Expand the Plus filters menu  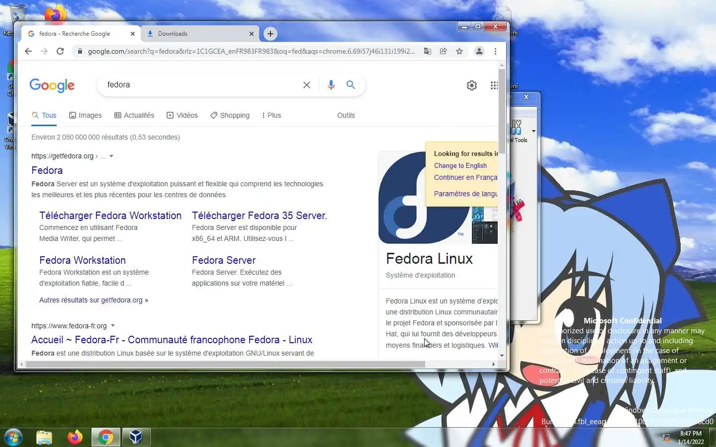271,115
